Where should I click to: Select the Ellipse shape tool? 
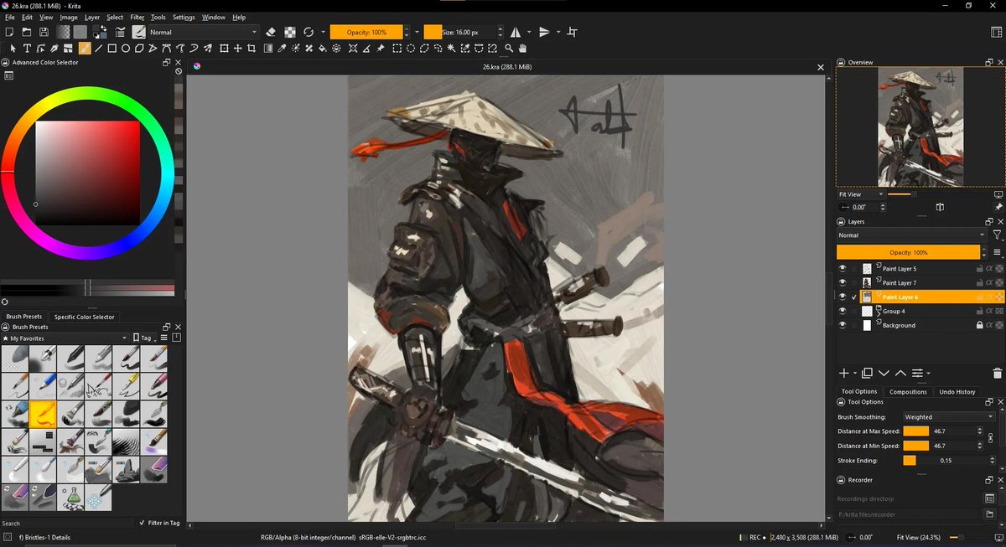click(x=126, y=49)
